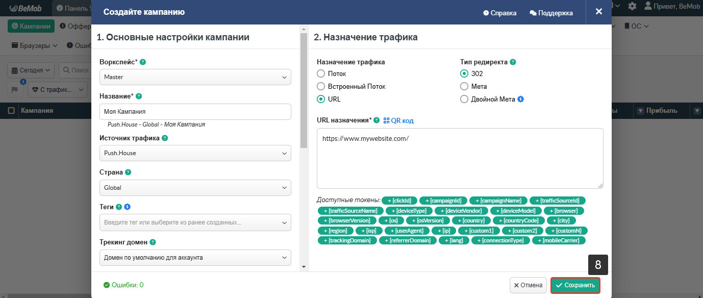Select the Поток radio option
Viewport: 703px width, 298px height.
click(321, 73)
